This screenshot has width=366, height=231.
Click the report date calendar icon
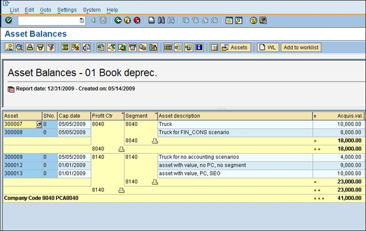[11, 89]
